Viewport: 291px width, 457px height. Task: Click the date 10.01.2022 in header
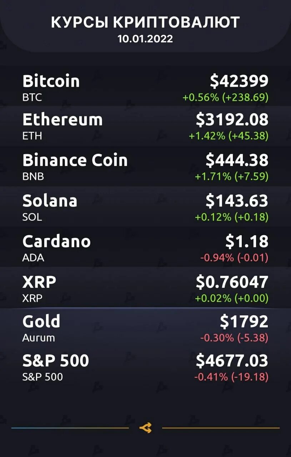(145, 39)
